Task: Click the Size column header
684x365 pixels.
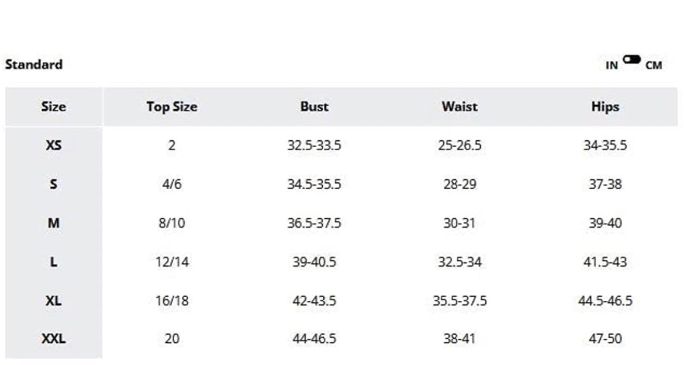Action: pyautogui.click(x=54, y=107)
